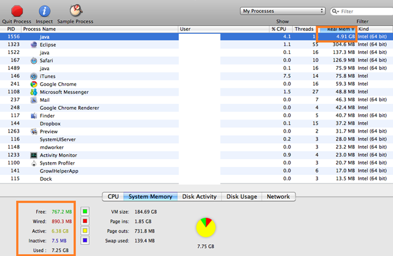Click the Page ins value 1.85 GB
The width and height of the screenshot is (393, 256).
[143, 222]
